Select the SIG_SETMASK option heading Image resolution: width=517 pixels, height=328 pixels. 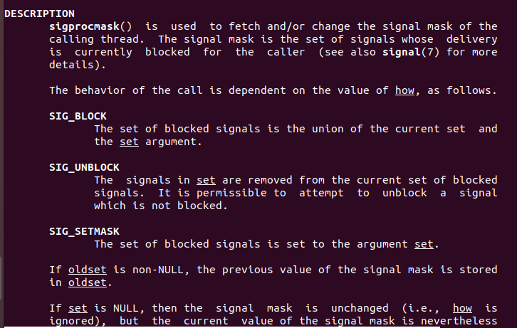pos(84,232)
